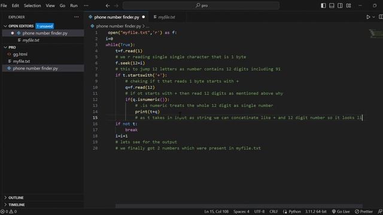Click 1 unsaved badge

[x=45, y=26]
